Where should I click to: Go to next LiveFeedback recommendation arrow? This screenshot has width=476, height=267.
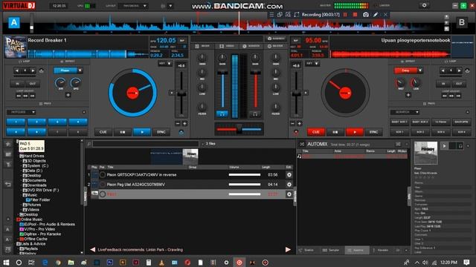(288, 249)
